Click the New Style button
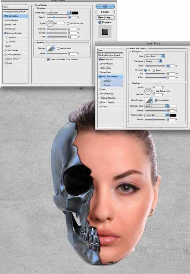This screenshot has width=190, height=274. [105, 17]
